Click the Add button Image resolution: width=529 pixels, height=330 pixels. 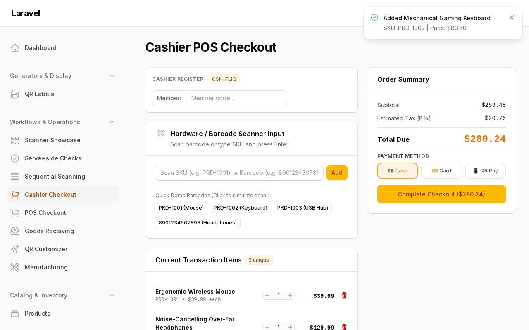337,173
